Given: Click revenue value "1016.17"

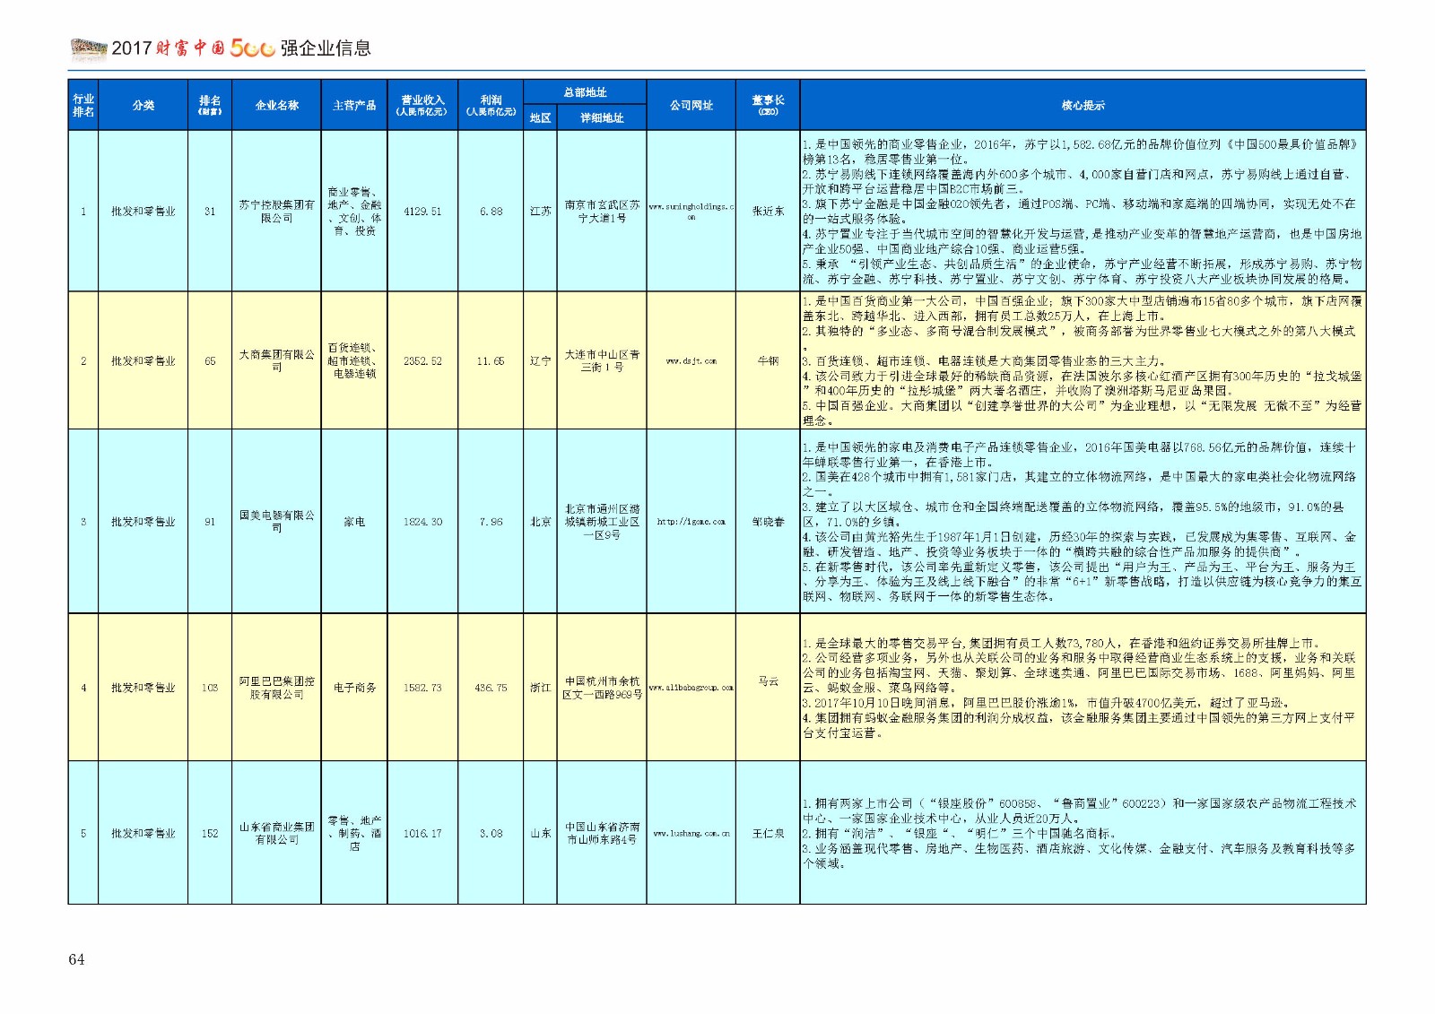Looking at the screenshot, I should pyautogui.click(x=422, y=833).
